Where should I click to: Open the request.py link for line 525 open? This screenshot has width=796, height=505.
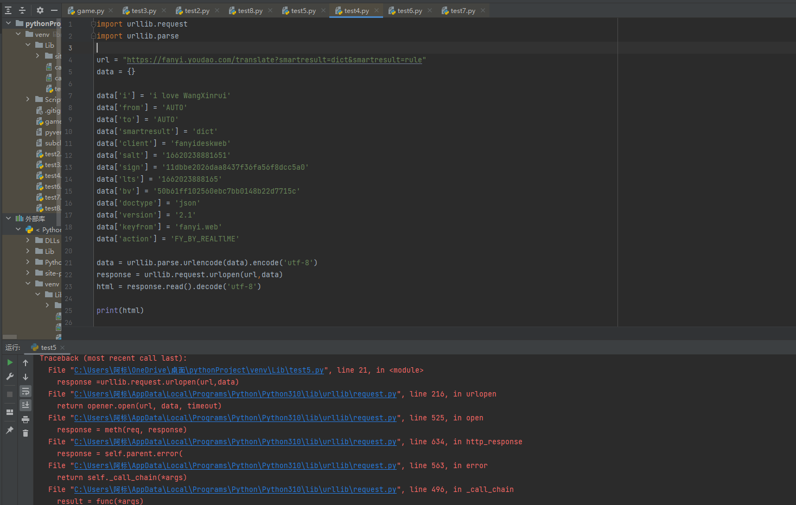[235, 418]
